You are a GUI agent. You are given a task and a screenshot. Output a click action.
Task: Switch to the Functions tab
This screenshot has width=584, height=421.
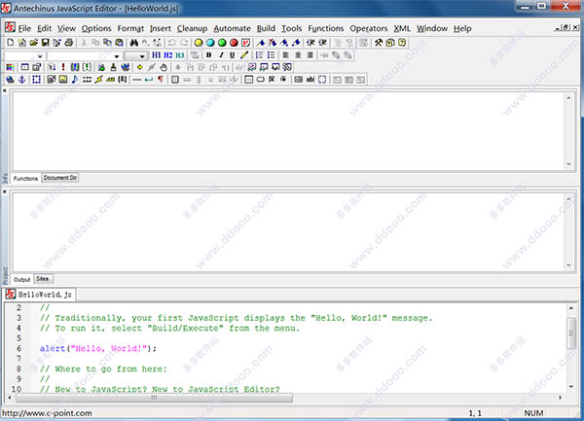point(25,179)
